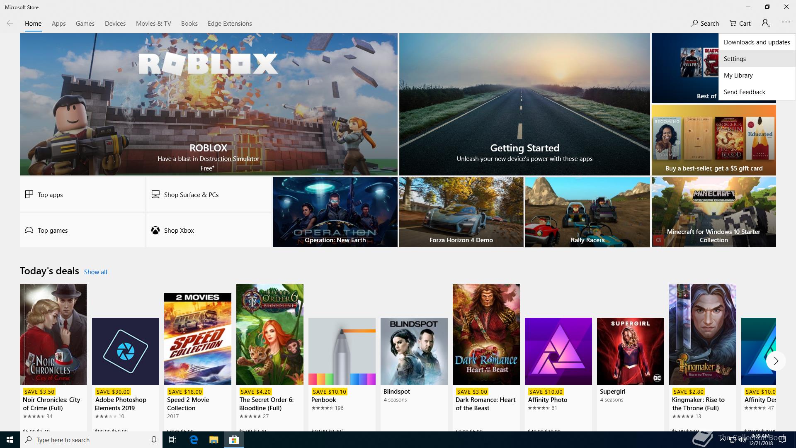Image resolution: width=796 pixels, height=448 pixels.
Task: Select Send Feedback menu item
Action: (x=757, y=92)
